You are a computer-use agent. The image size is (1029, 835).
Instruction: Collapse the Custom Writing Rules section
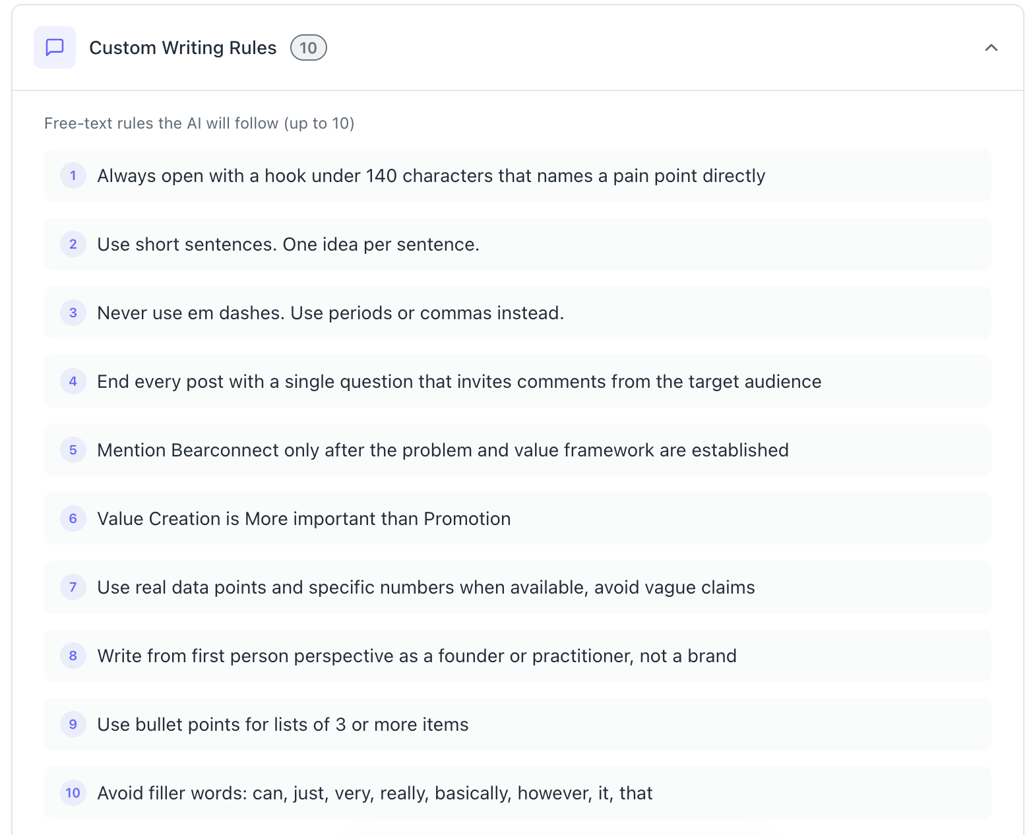[991, 47]
